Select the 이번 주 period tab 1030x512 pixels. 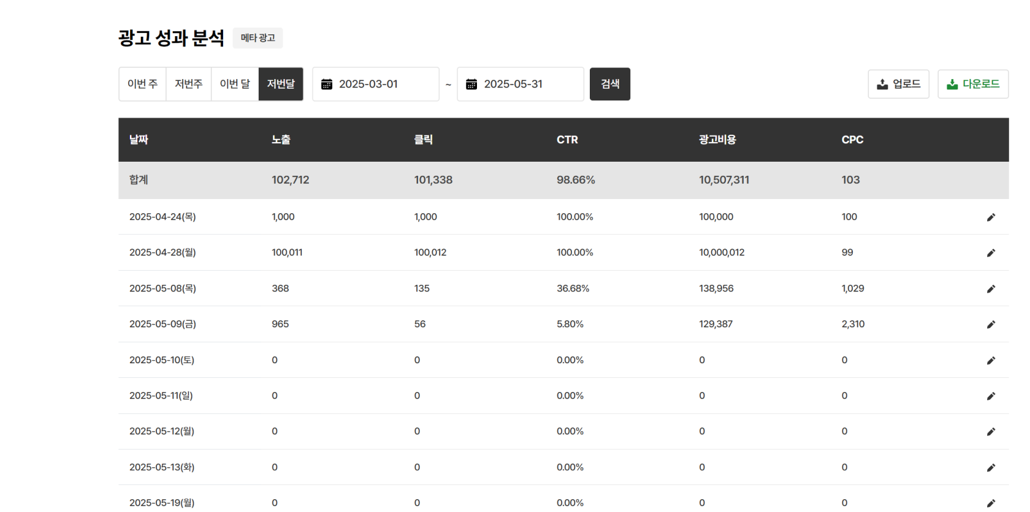[x=142, y=84]
